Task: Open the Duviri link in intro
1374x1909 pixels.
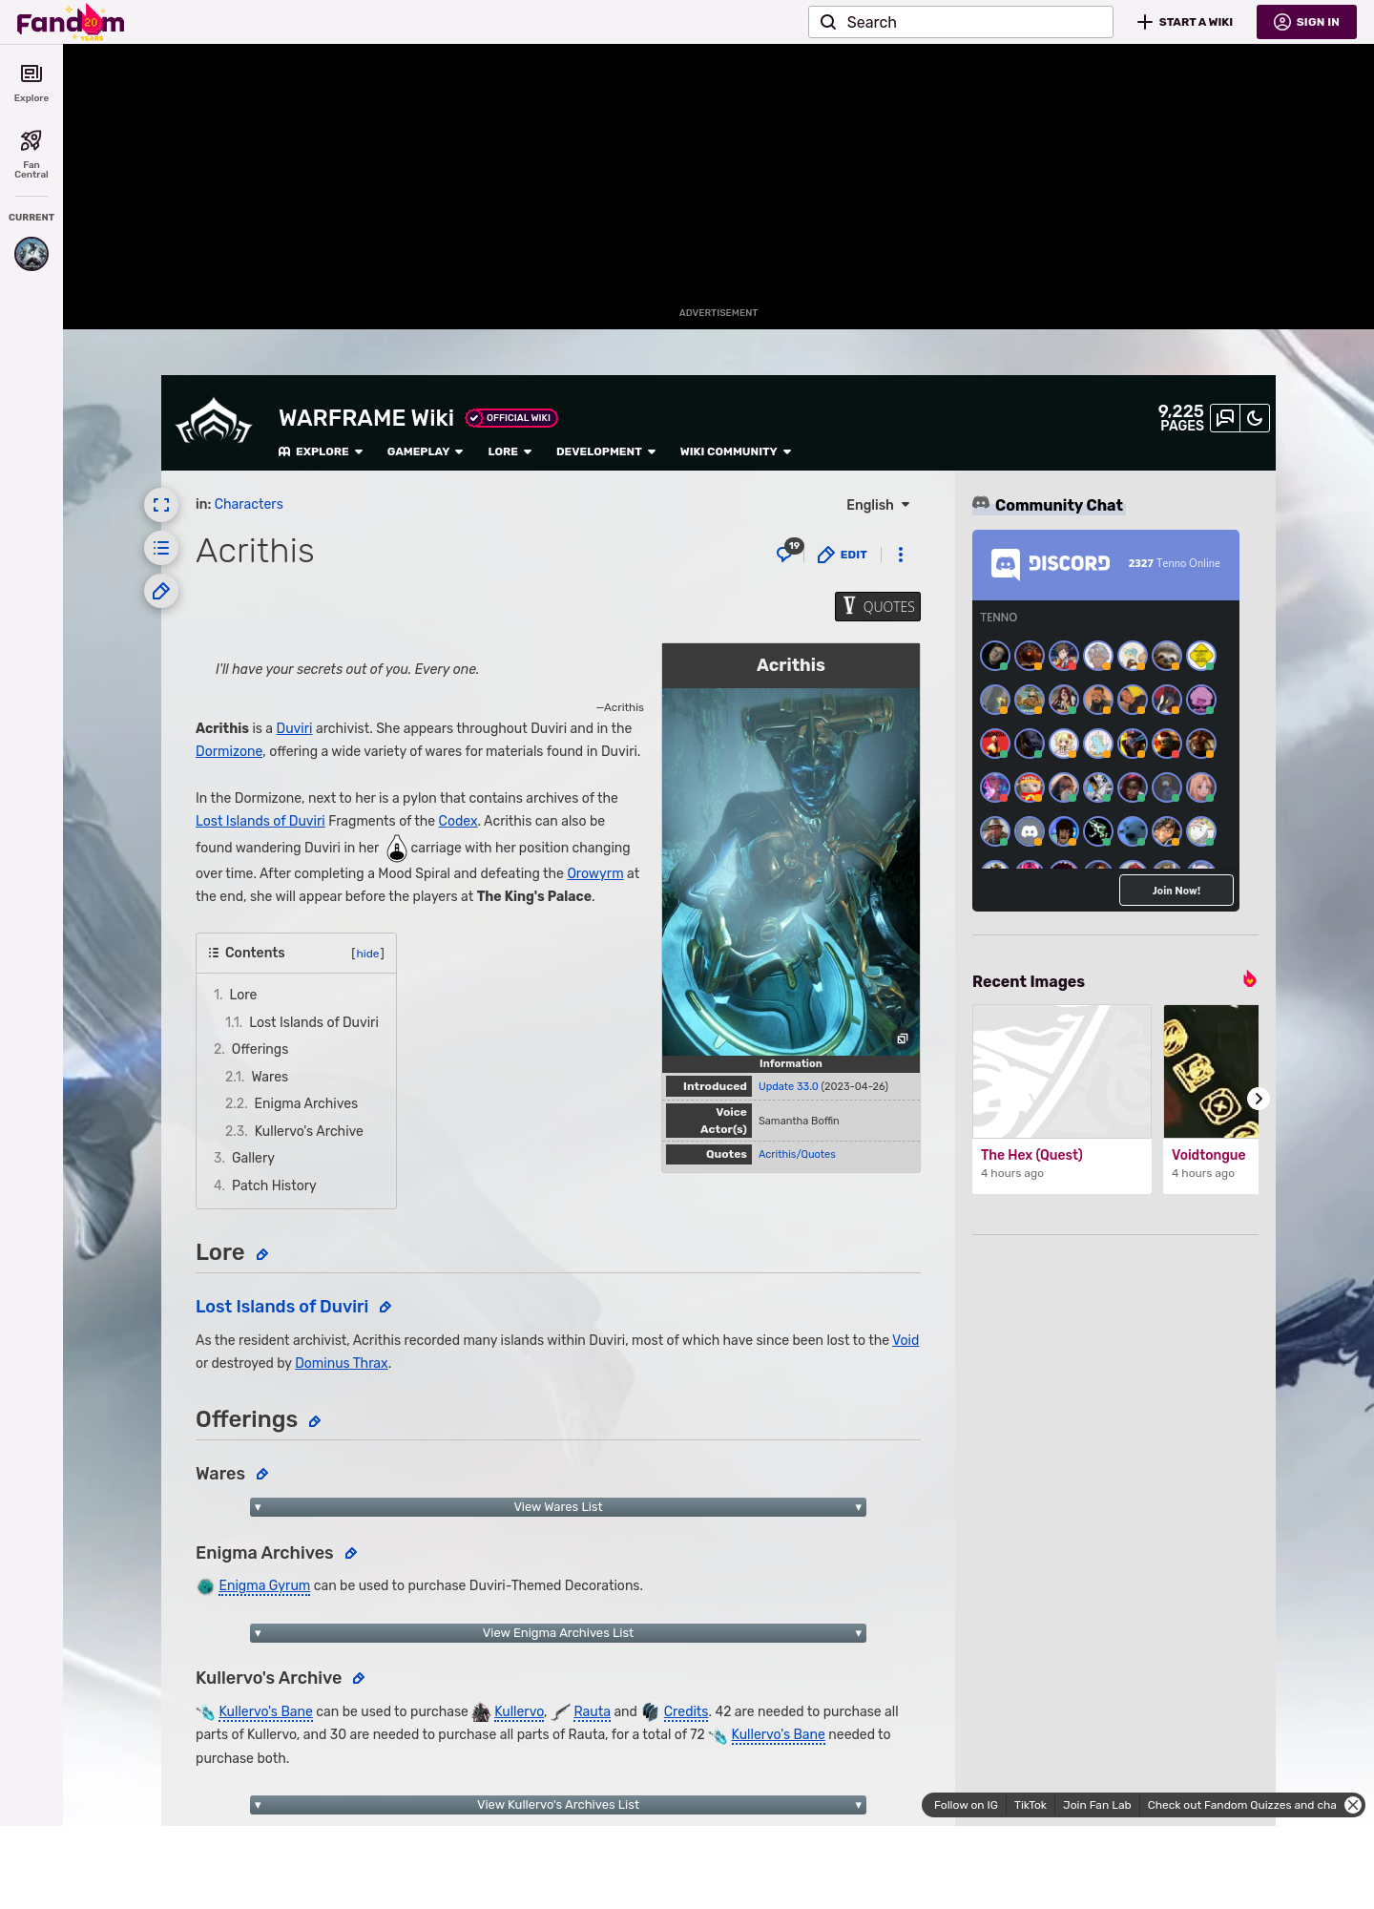Action: tap(294, 728)
